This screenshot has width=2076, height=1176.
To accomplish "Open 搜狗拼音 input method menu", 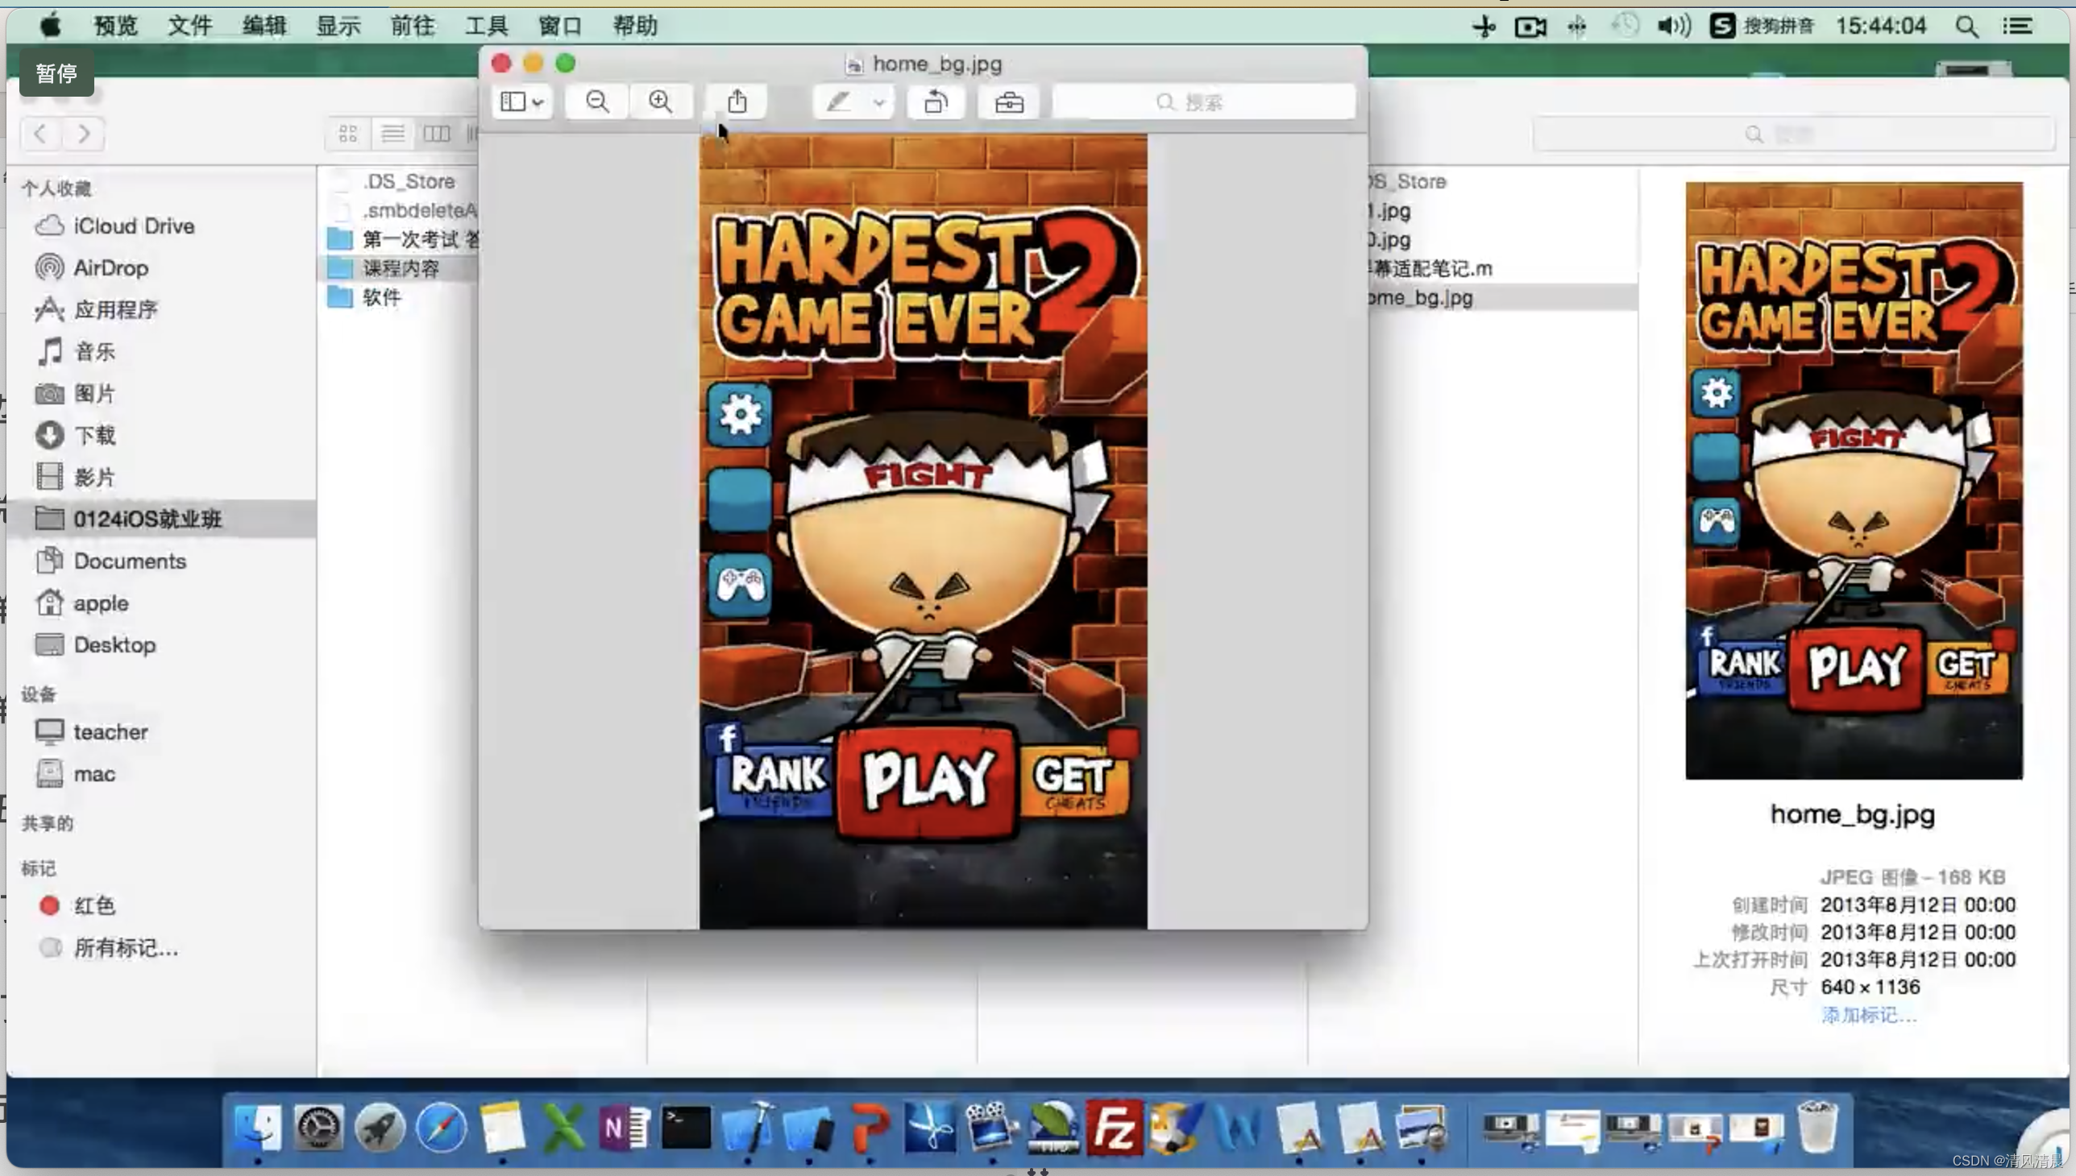I will click(1763, 26).
